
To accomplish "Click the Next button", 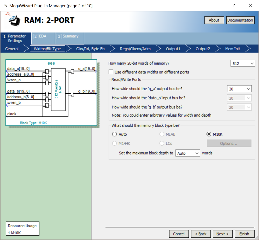I will [222, 234].
